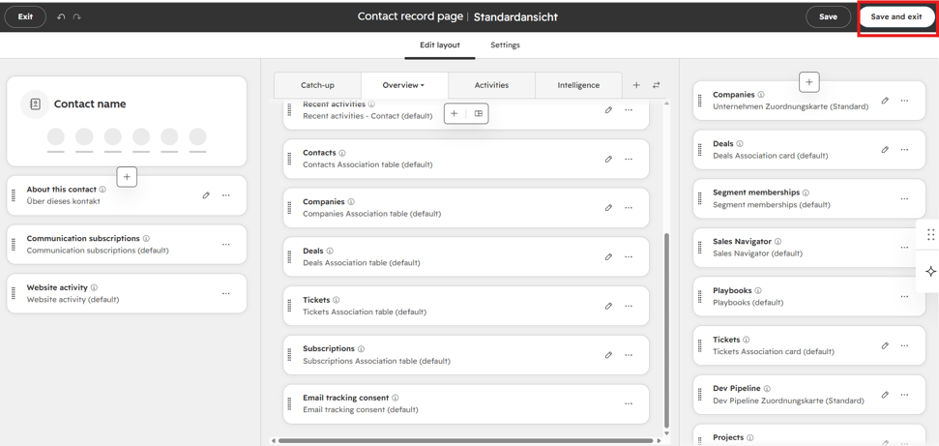This screenshot has height=446, width=939.
Task: Edit the About this contact card
Action: click(x=206, y=195)
